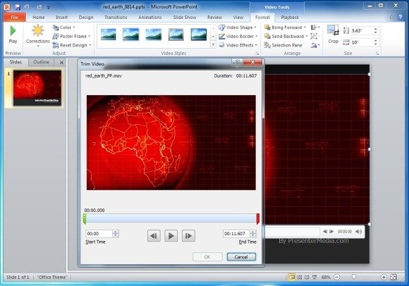409x286 pixels.
Task: Open the Rotate objects dropdown icon
Action: [315, 45]
